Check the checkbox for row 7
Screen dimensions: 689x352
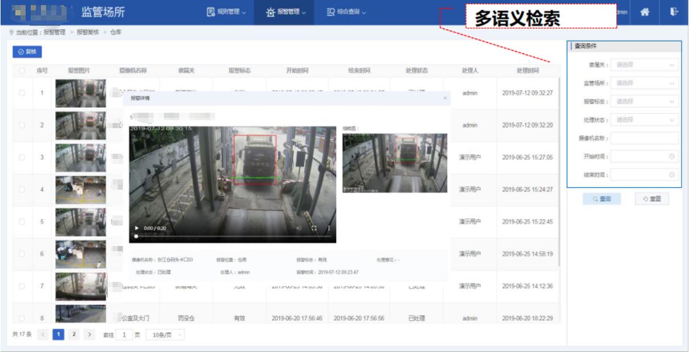22,286
